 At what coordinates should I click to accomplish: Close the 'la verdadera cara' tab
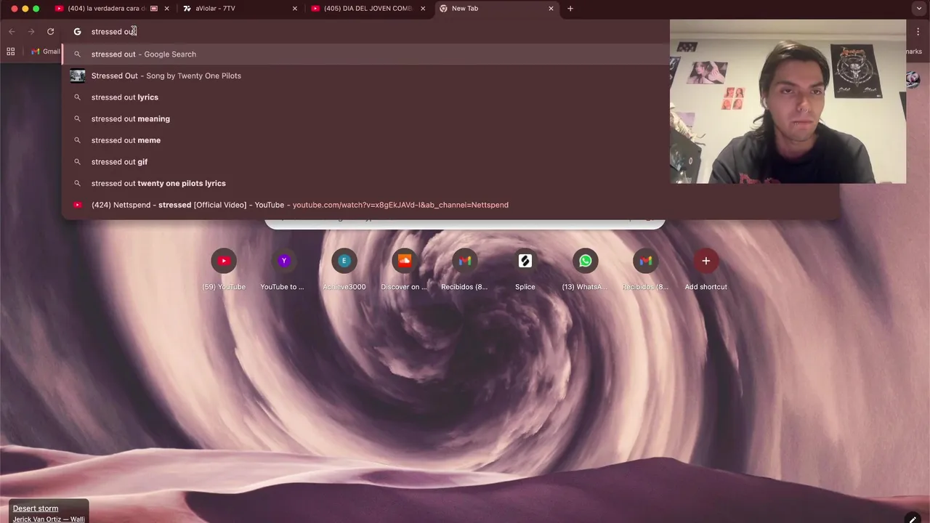(x=166, y=9)
